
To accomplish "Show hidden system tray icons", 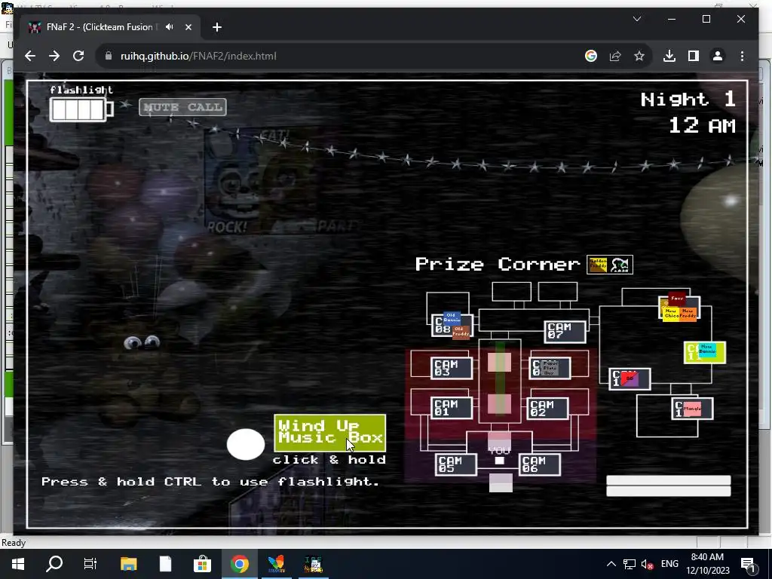I will [x=611, y=564].
